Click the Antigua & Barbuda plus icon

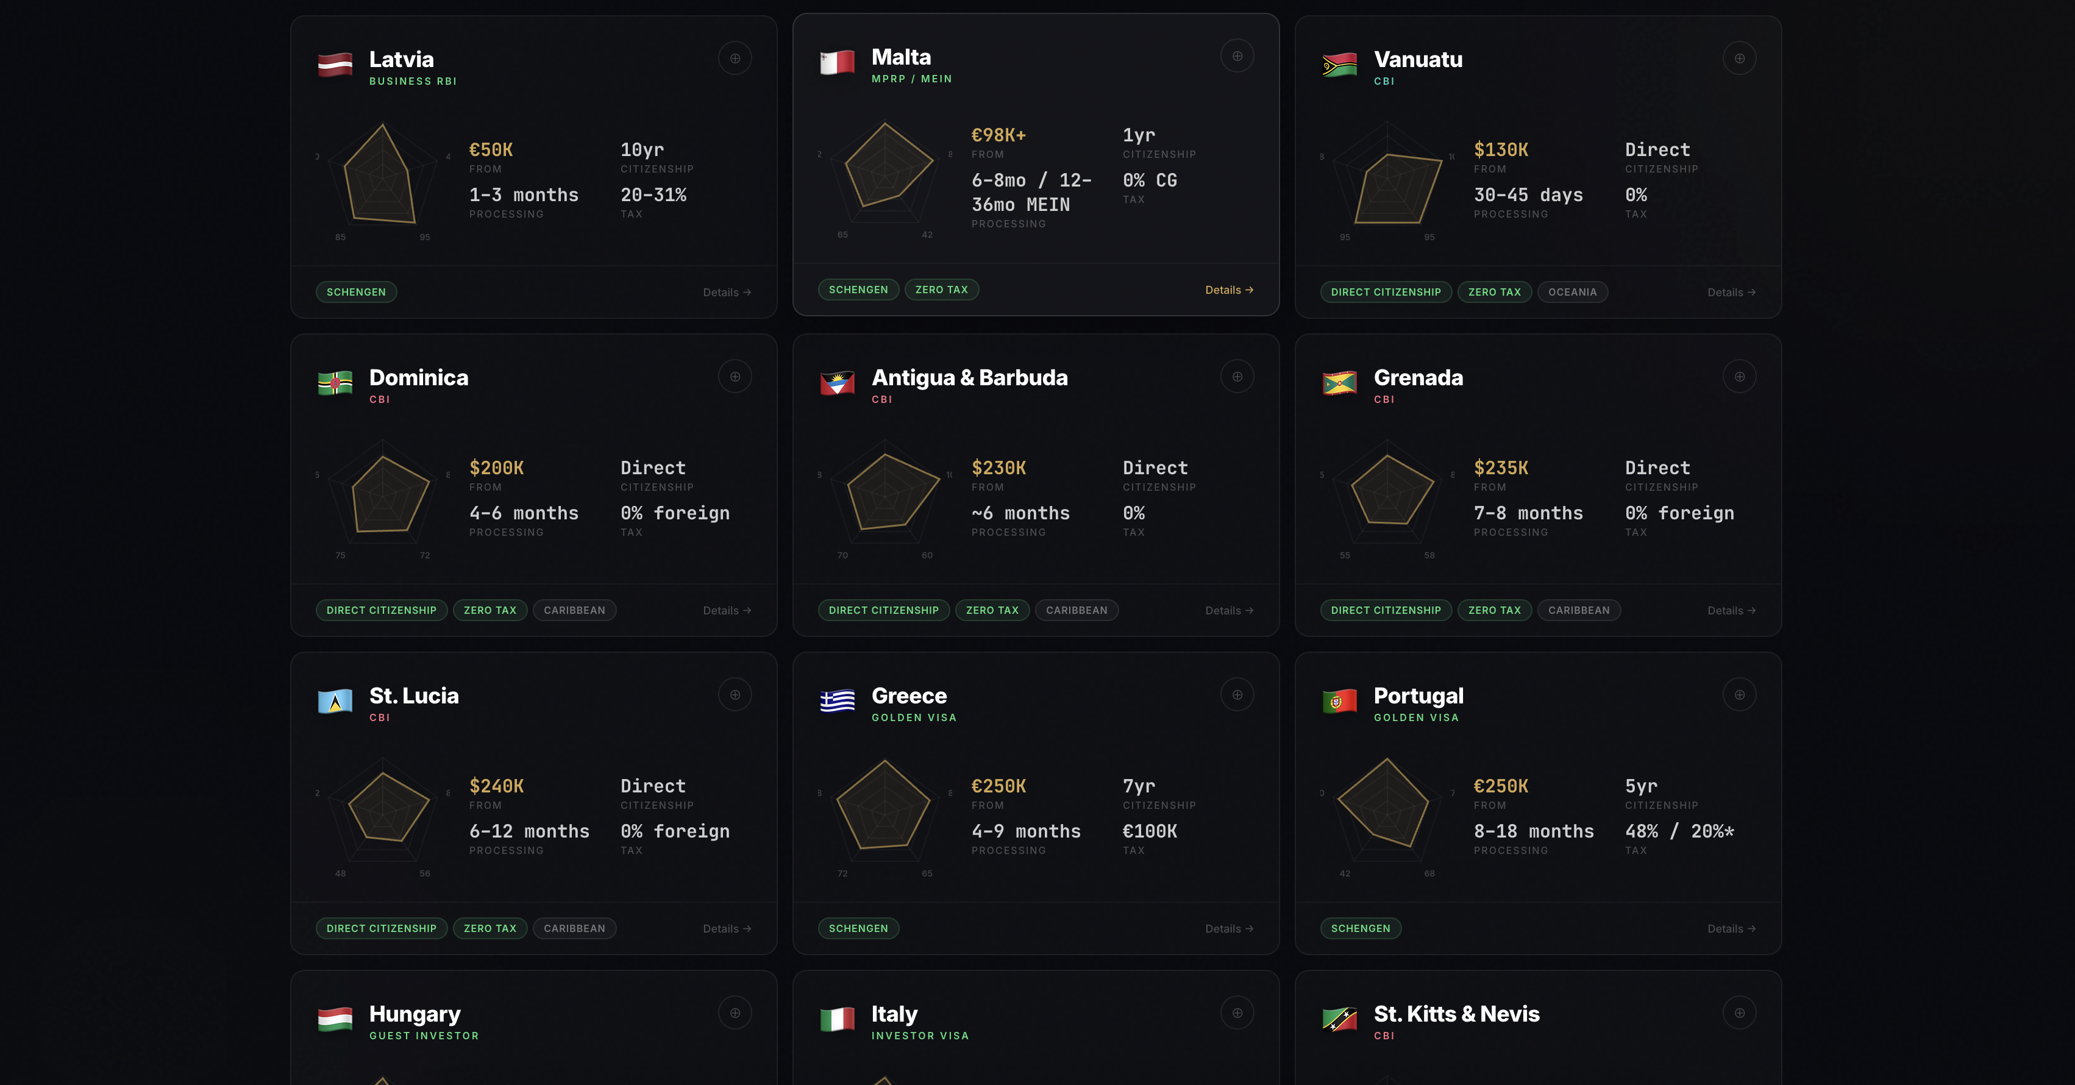point(1237,375)
